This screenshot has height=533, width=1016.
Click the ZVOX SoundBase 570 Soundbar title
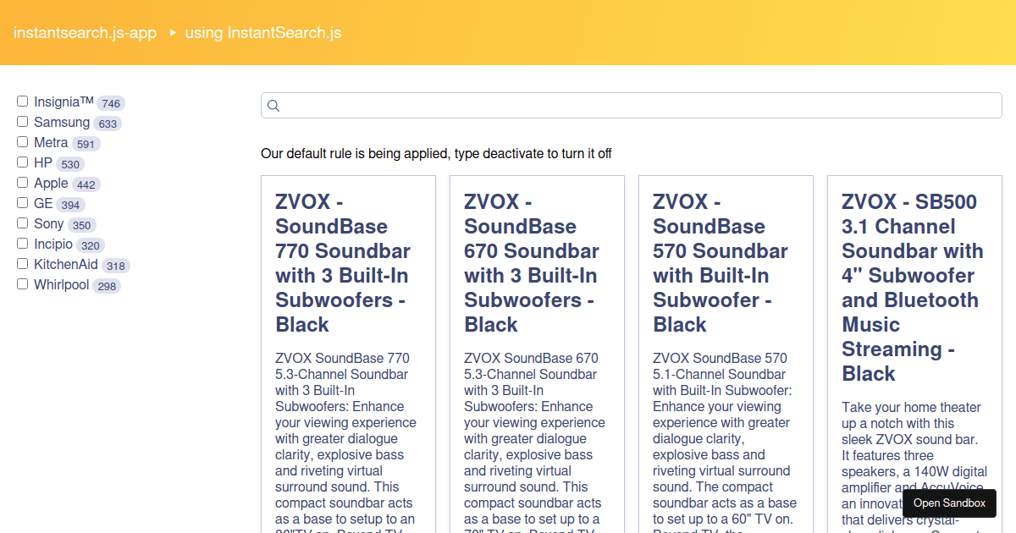tap(721, 263)
